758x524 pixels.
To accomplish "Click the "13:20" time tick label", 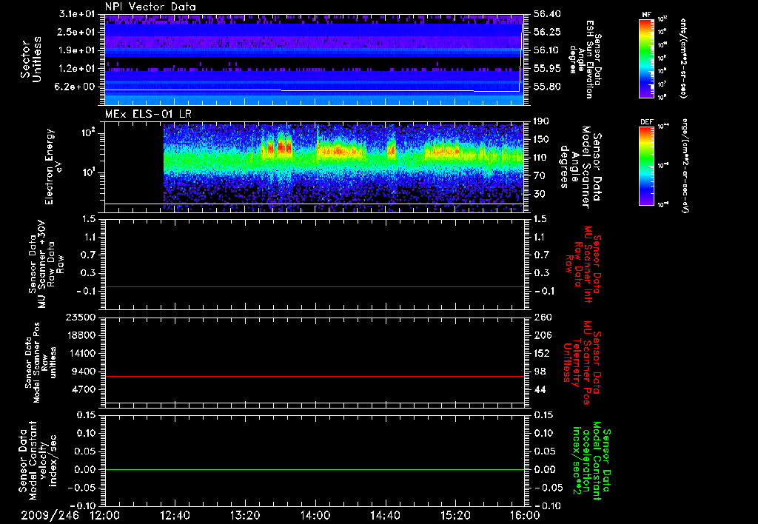I will [x=245, y=515].
